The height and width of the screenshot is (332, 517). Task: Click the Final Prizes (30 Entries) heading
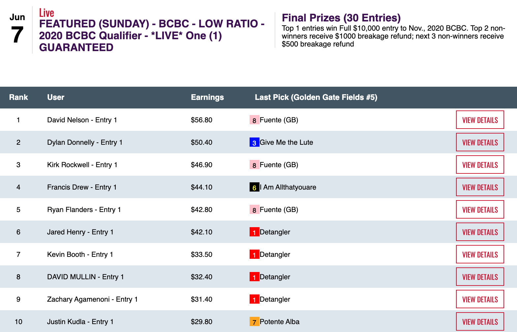pos(341,18)
